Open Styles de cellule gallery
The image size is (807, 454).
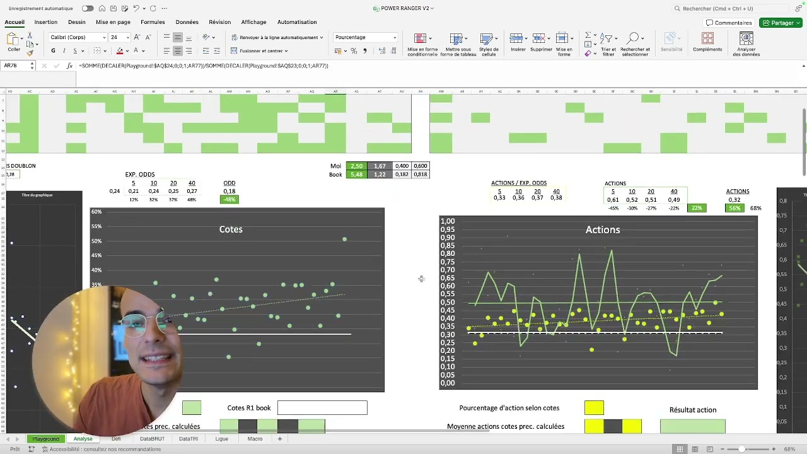(489, 44)
